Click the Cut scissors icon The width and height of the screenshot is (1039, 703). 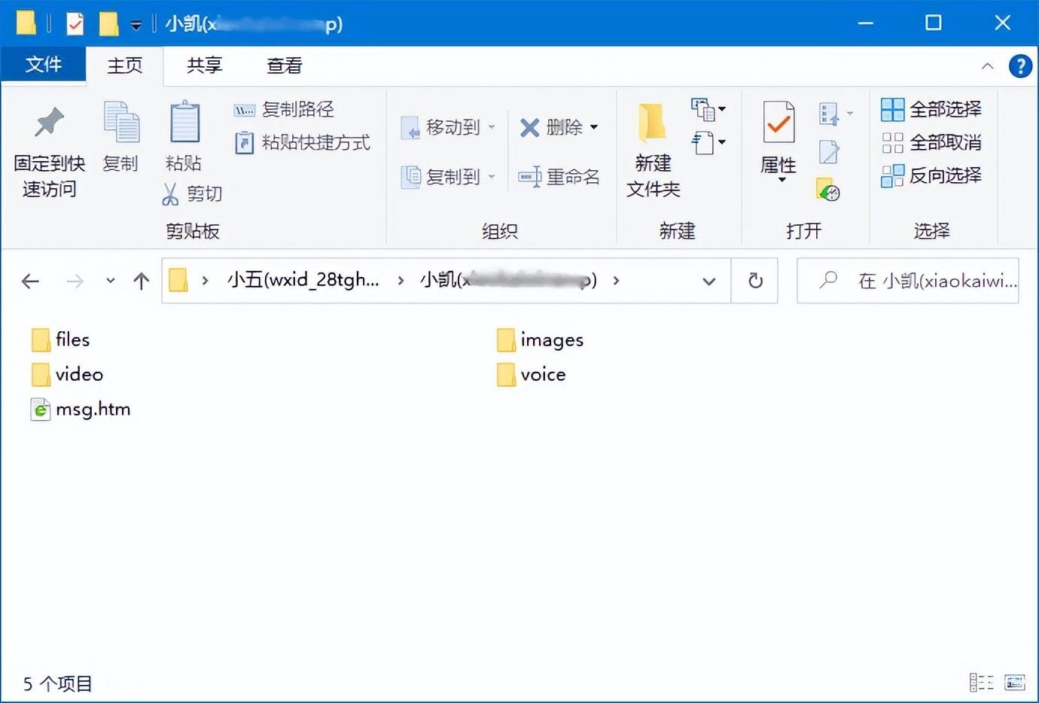pos(171,194)
